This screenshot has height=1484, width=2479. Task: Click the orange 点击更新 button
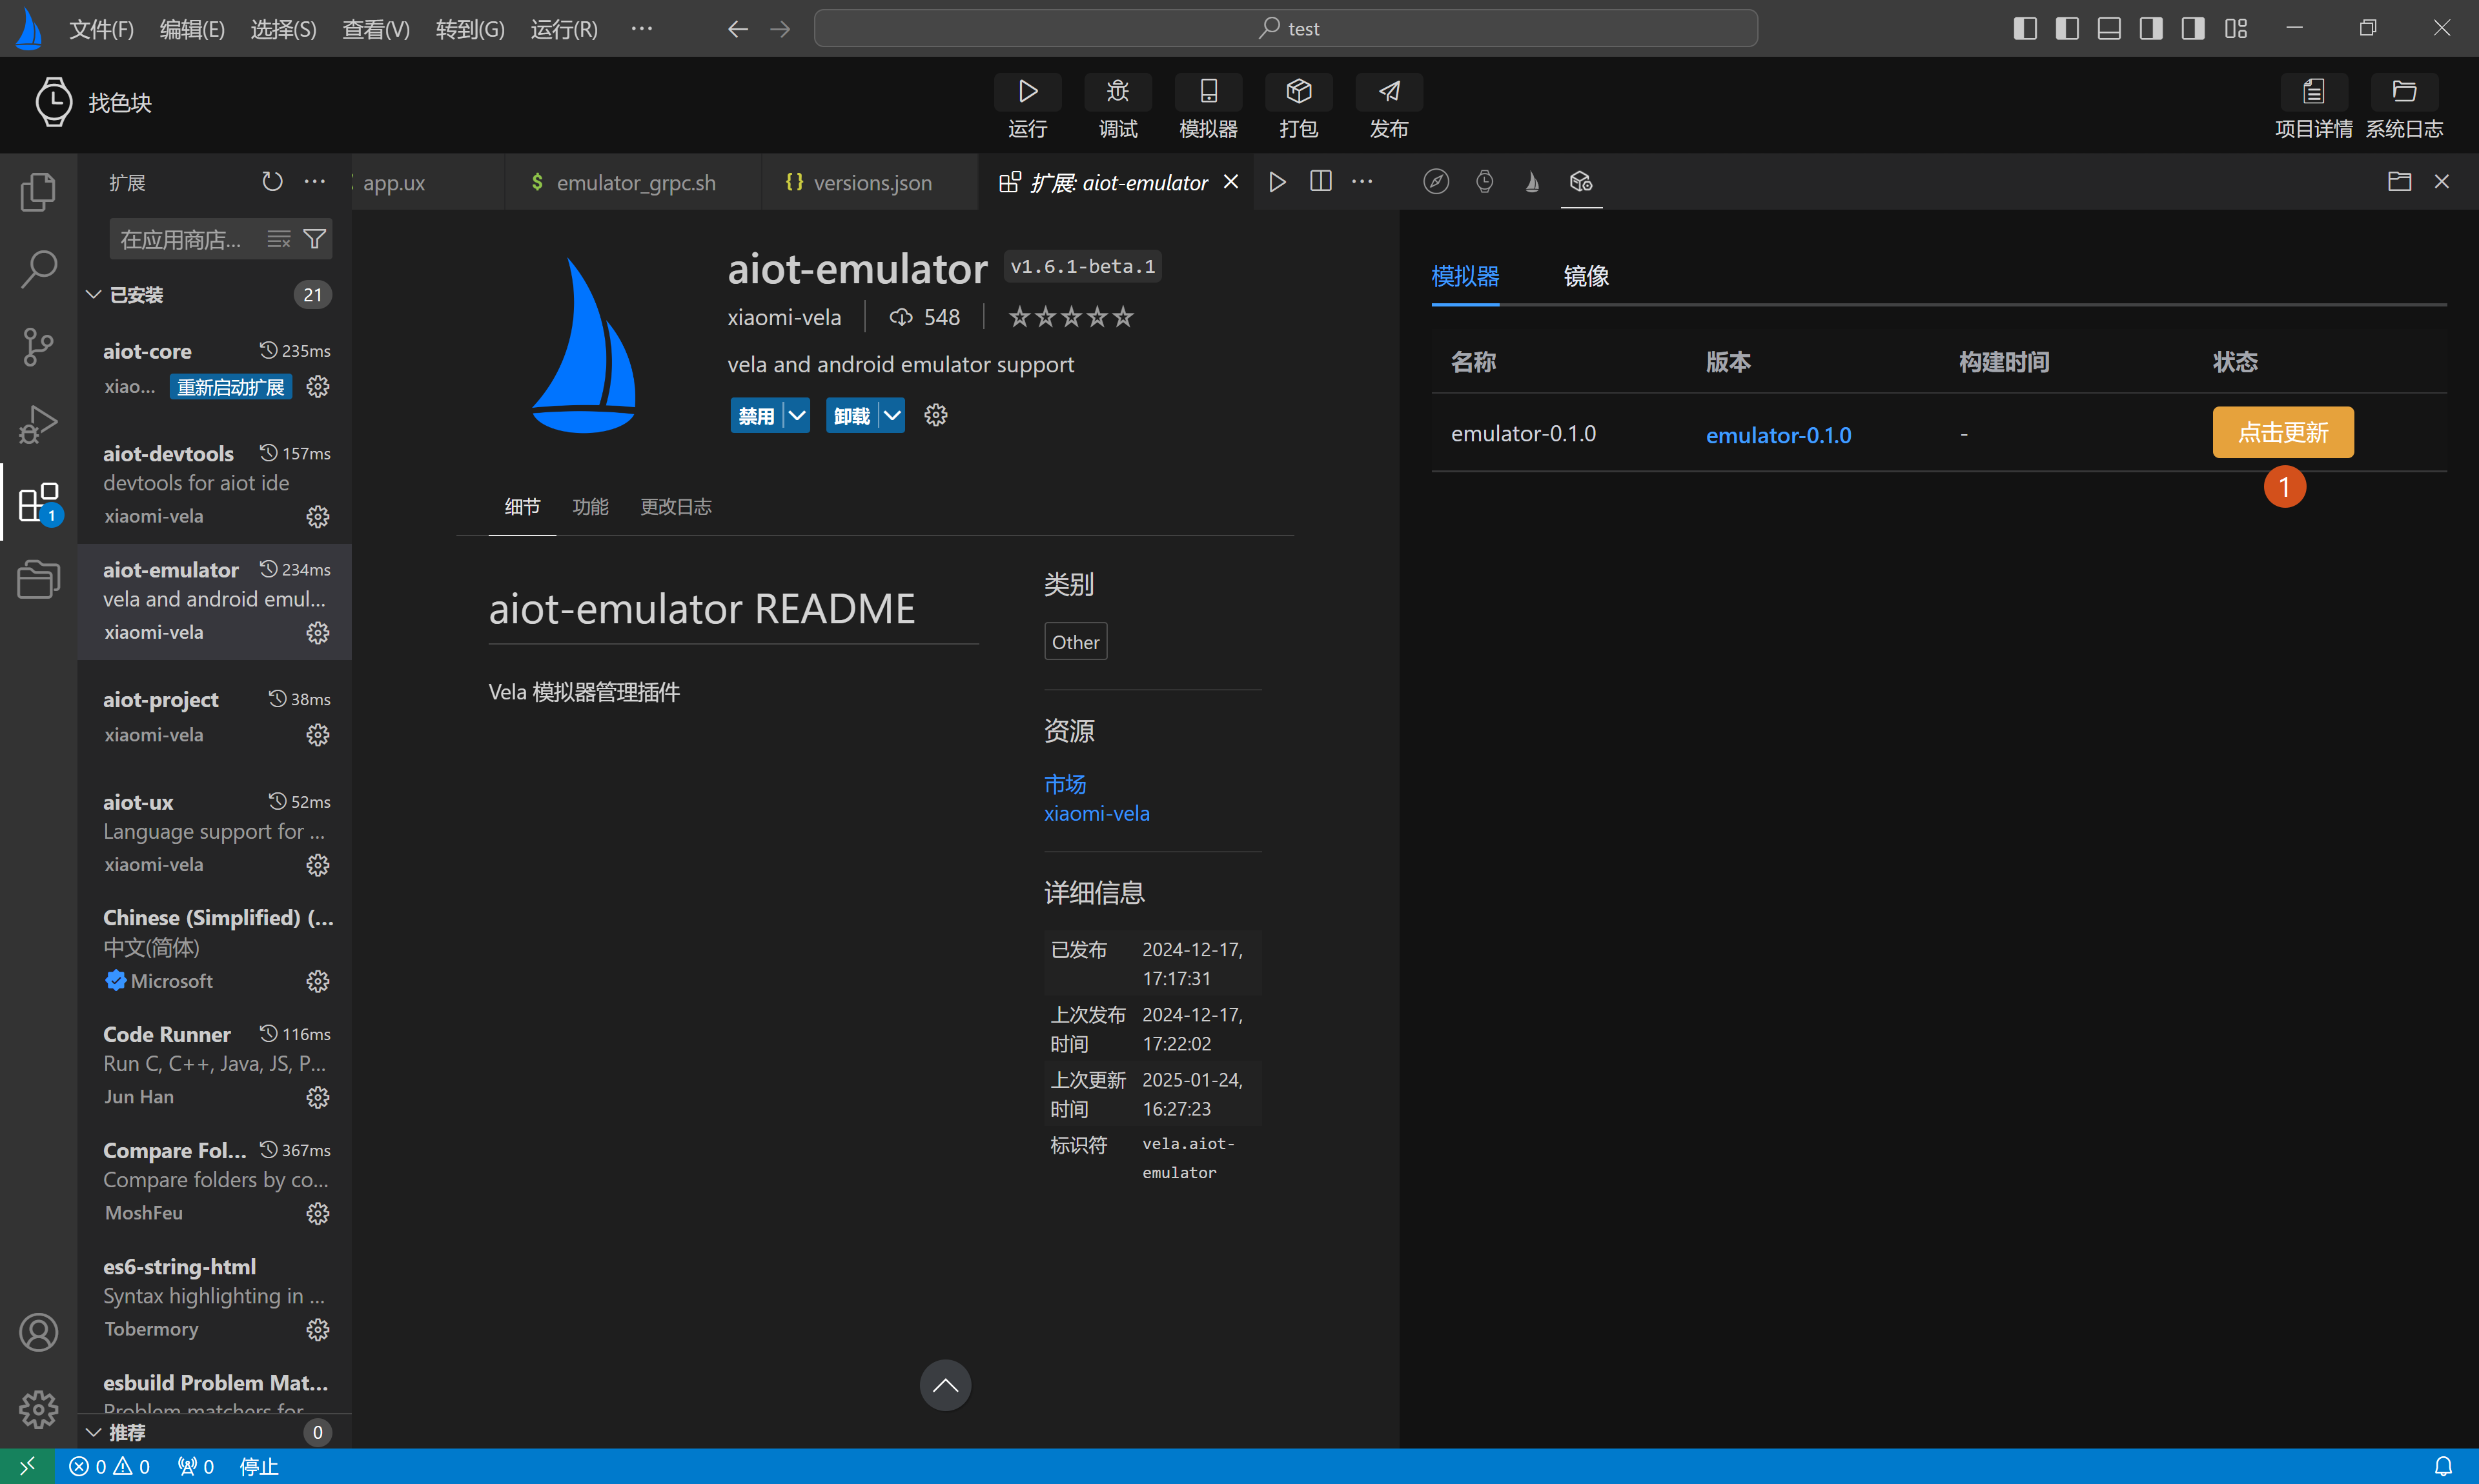coord(2282,433)
